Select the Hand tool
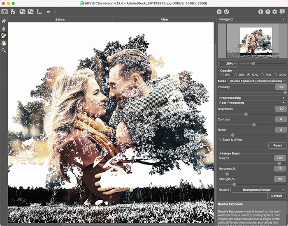Screen dimensions: 288x226 point(4,43)
